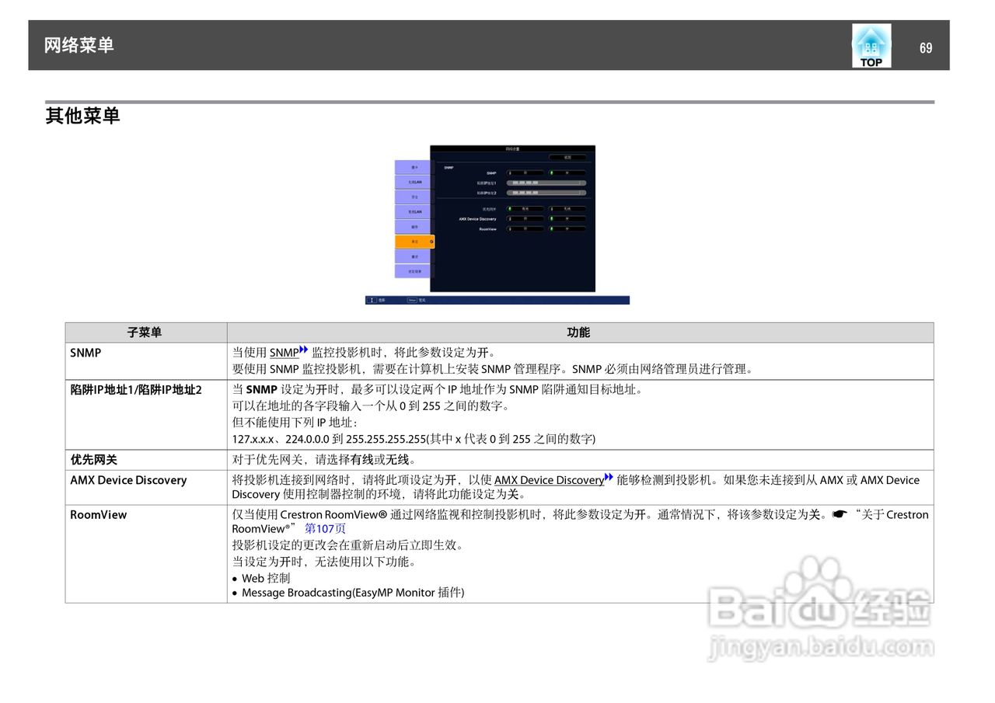Choose 有线 for priority gateway
This screenshot has height=703, width=995.
[x=525, y=209]
